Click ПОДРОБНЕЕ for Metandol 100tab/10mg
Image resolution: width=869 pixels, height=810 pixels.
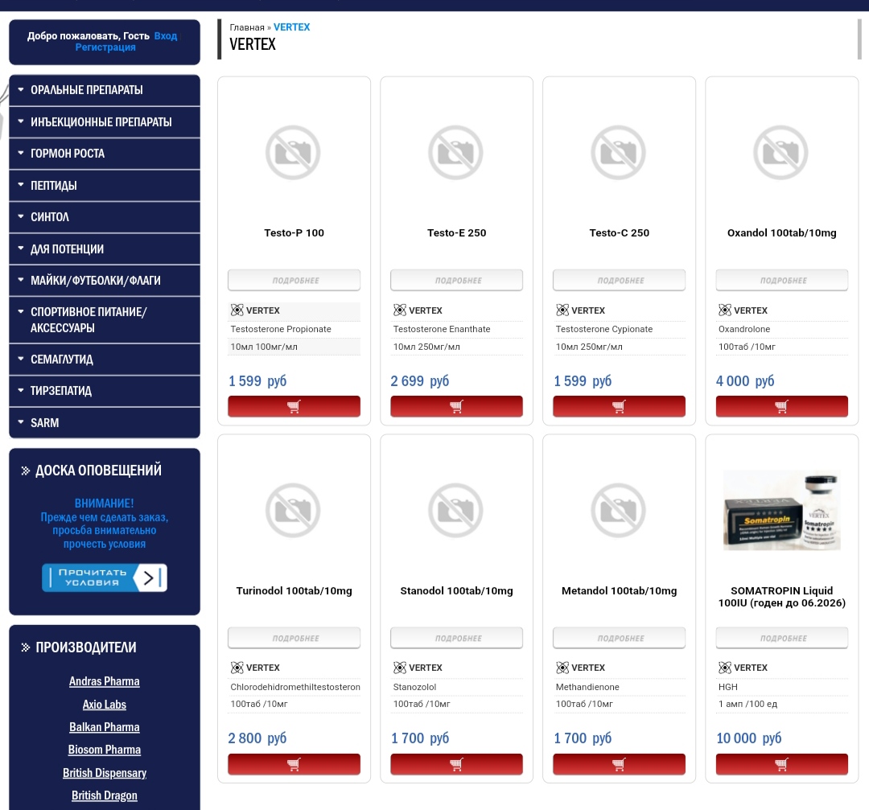619,638
